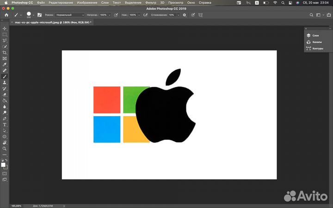Viewport: 333px width, 208px height.
Task: Open the brush preset size picker
Action: 30,15
